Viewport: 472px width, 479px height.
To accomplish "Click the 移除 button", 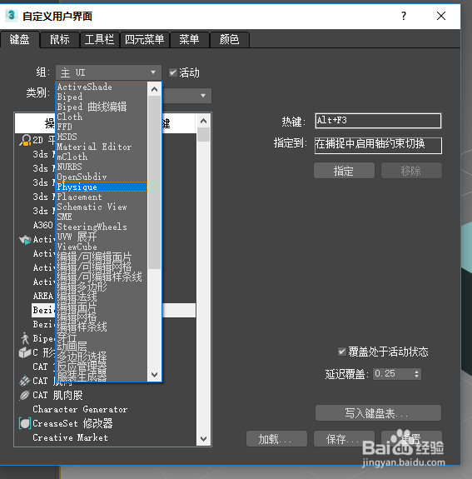I will click(411, 171).
